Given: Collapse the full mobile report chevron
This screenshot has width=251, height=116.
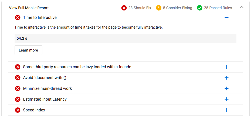Looking at the screenshot, I should (242, 7).
